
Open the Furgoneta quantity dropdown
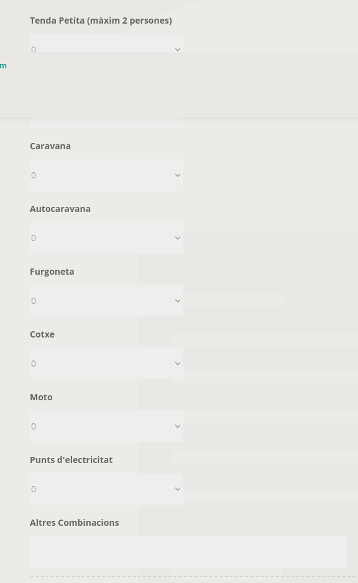(x=106, y=301)
